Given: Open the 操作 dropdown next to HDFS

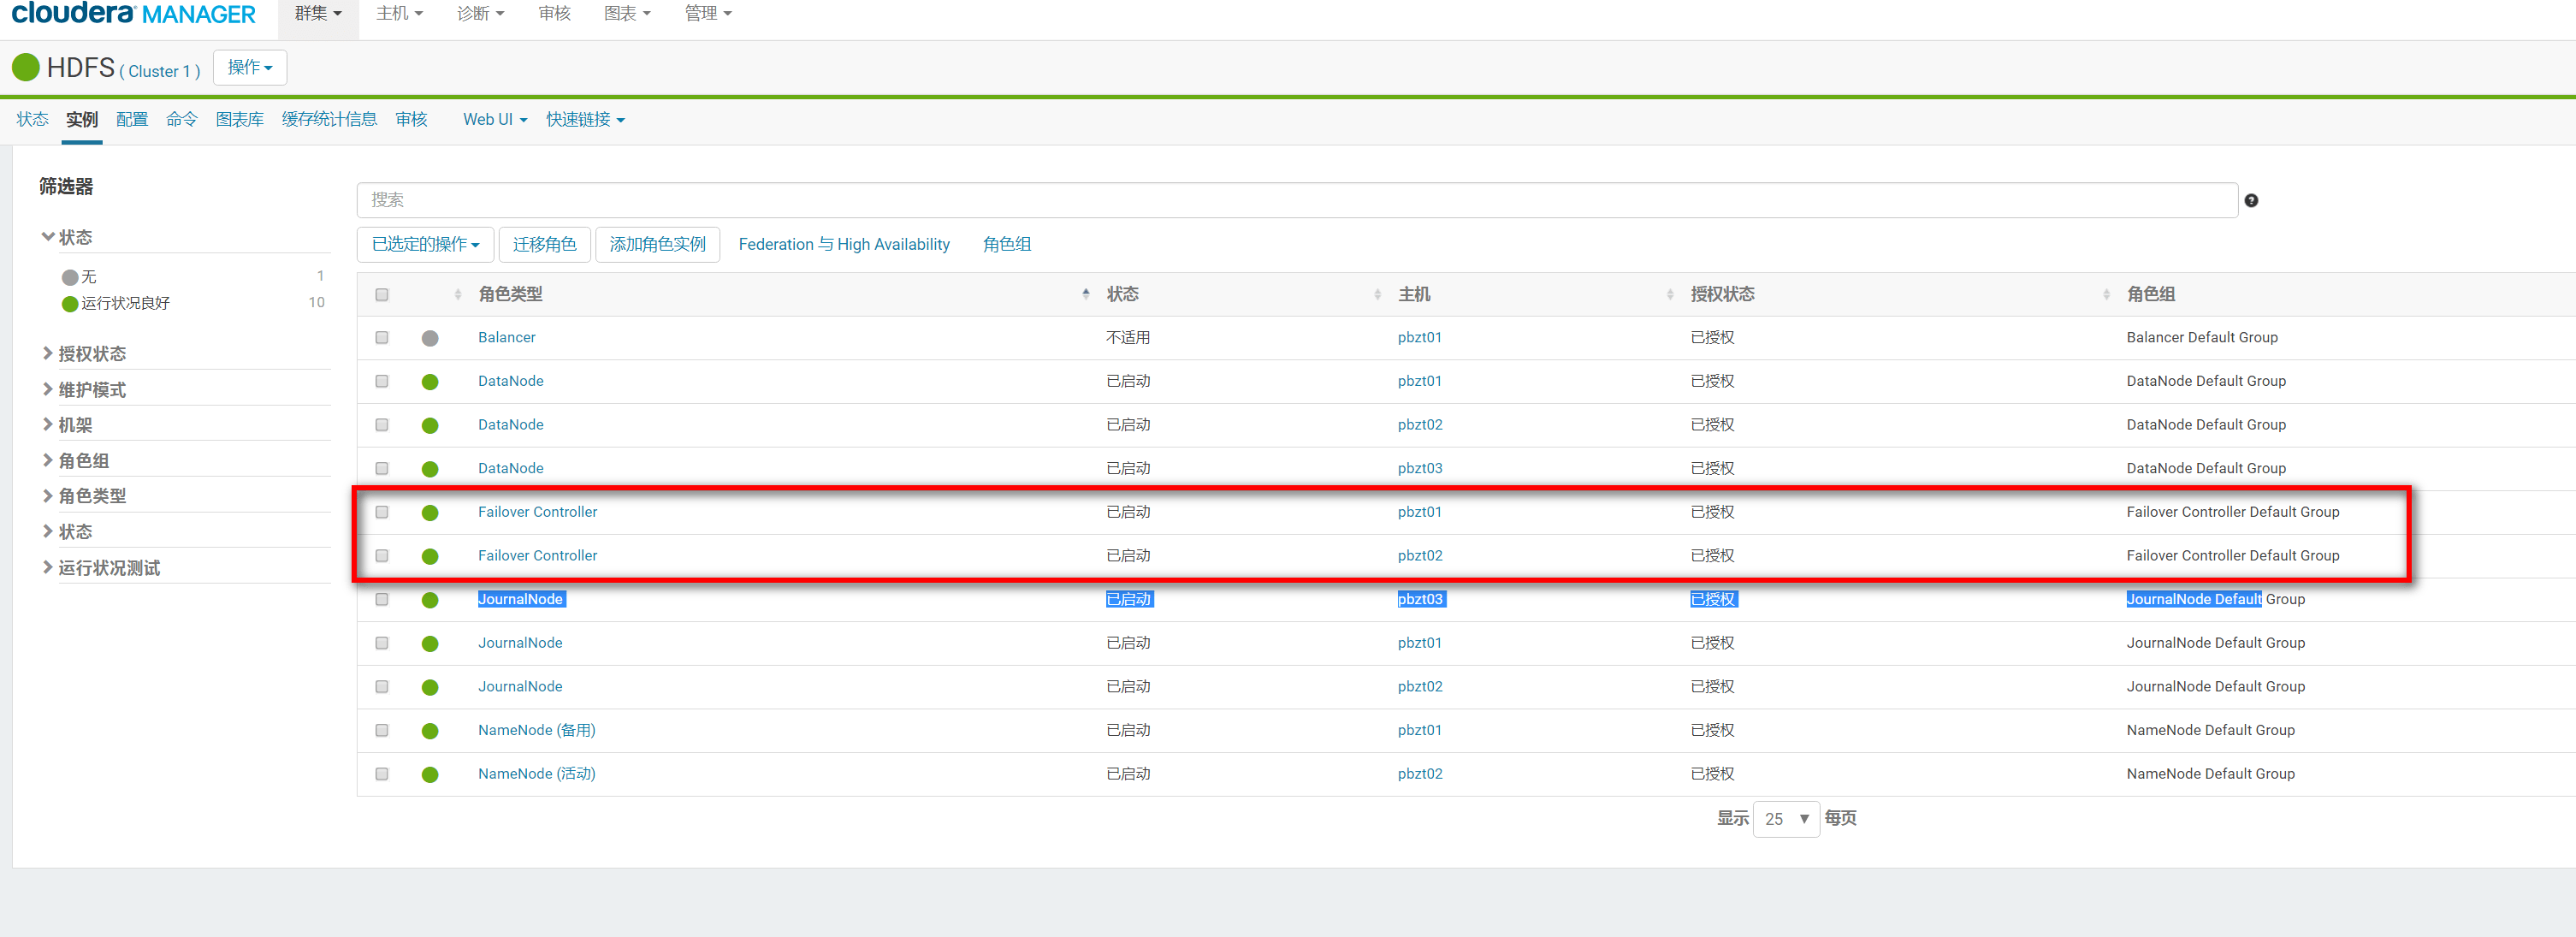Looking at the screenshot, I should 250,68.
